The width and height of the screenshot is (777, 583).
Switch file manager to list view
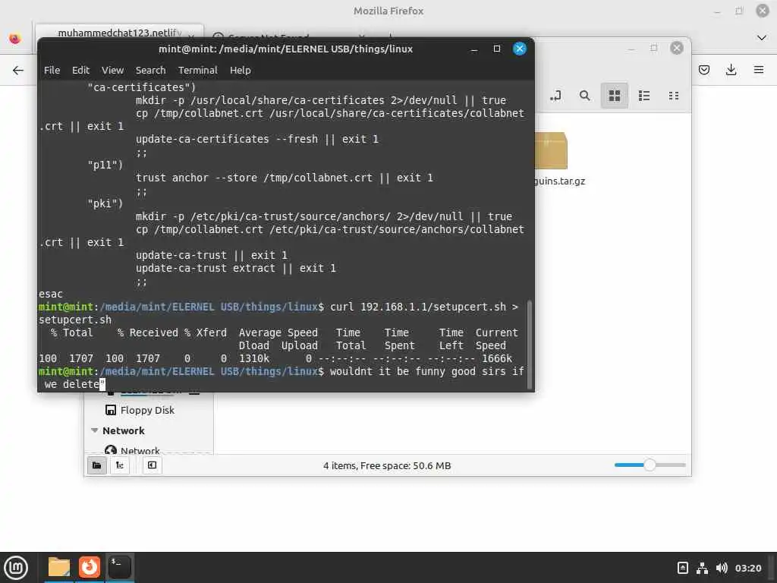[644, 96]
